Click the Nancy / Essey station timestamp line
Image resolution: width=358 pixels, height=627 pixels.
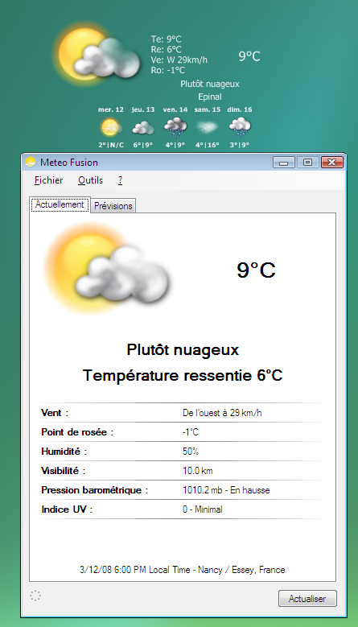182,569
